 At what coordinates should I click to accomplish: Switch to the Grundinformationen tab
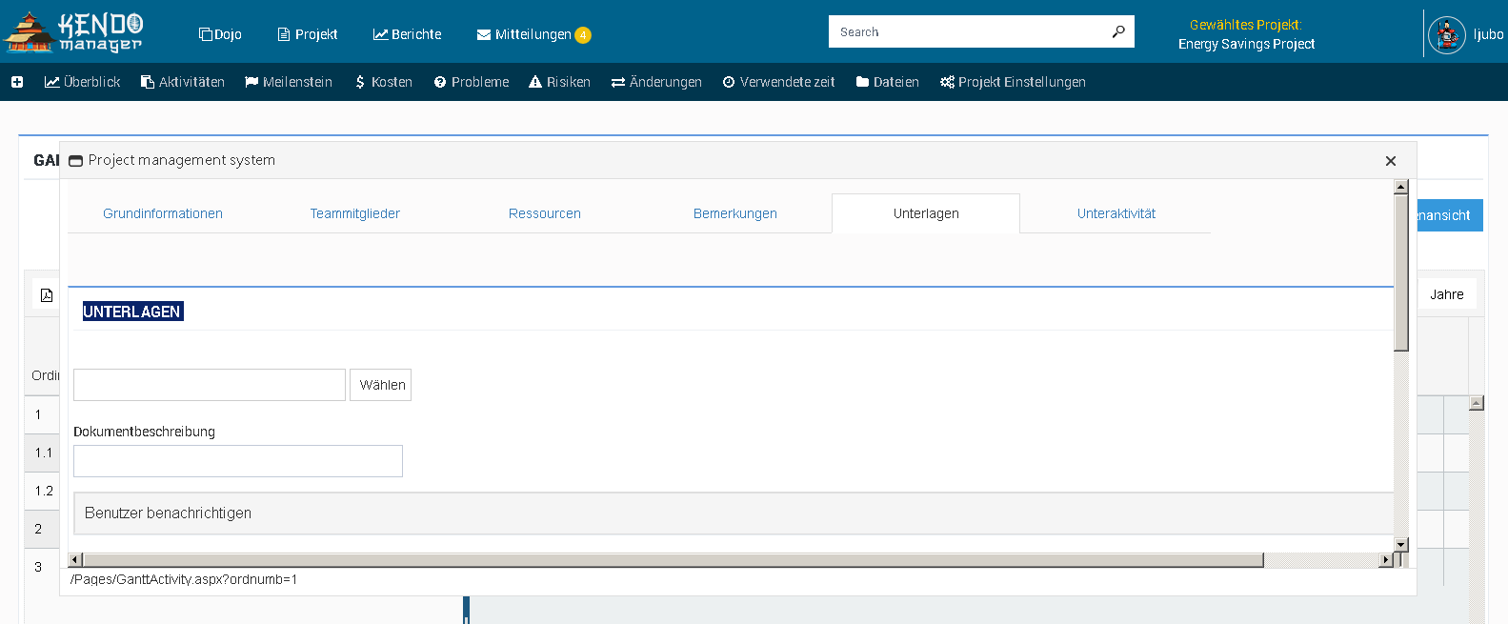[x=163, y=213]
